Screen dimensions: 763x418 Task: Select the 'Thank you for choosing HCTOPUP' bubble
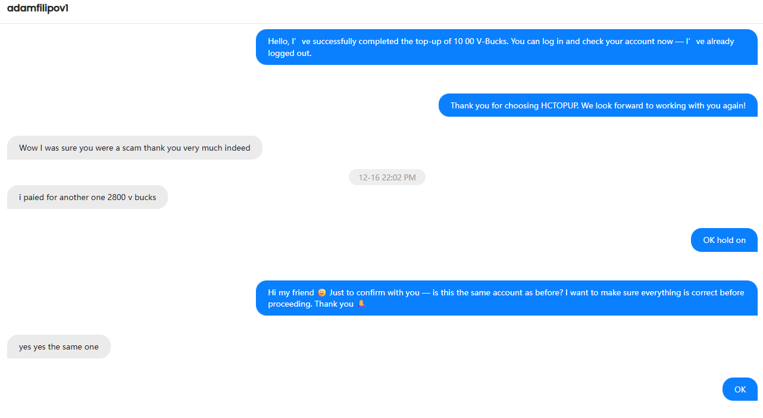[598, 105]
